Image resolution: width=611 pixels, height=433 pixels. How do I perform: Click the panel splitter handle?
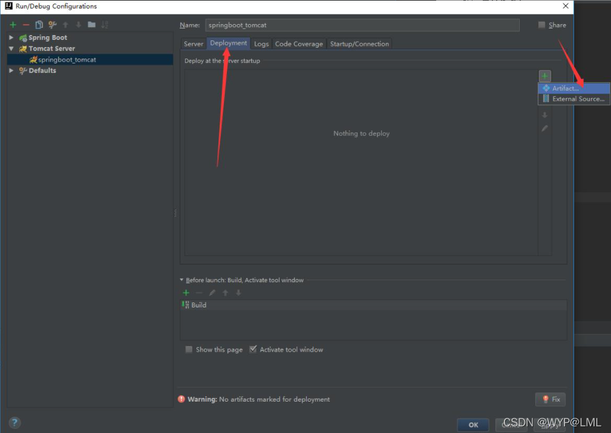175,213
